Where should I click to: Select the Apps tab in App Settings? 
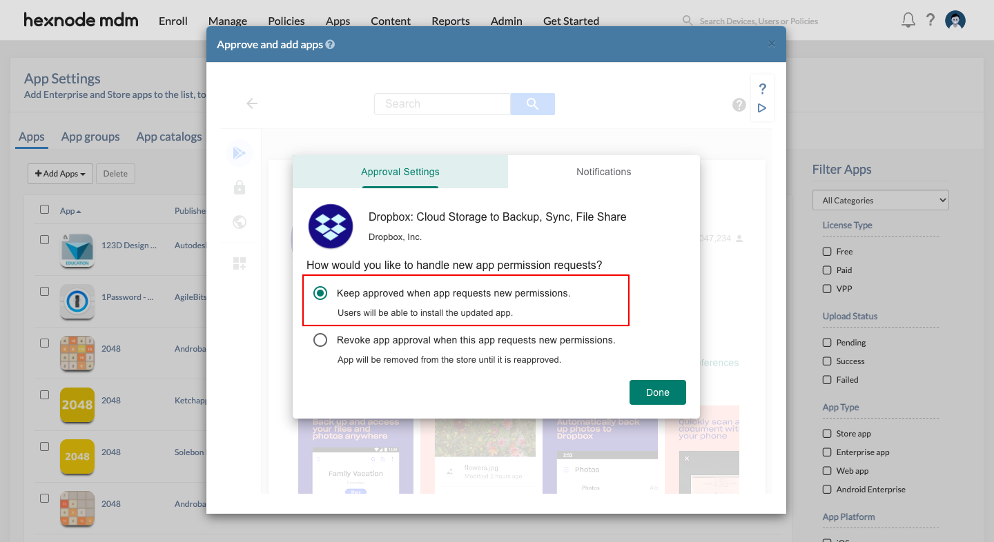tap(32, 137)
